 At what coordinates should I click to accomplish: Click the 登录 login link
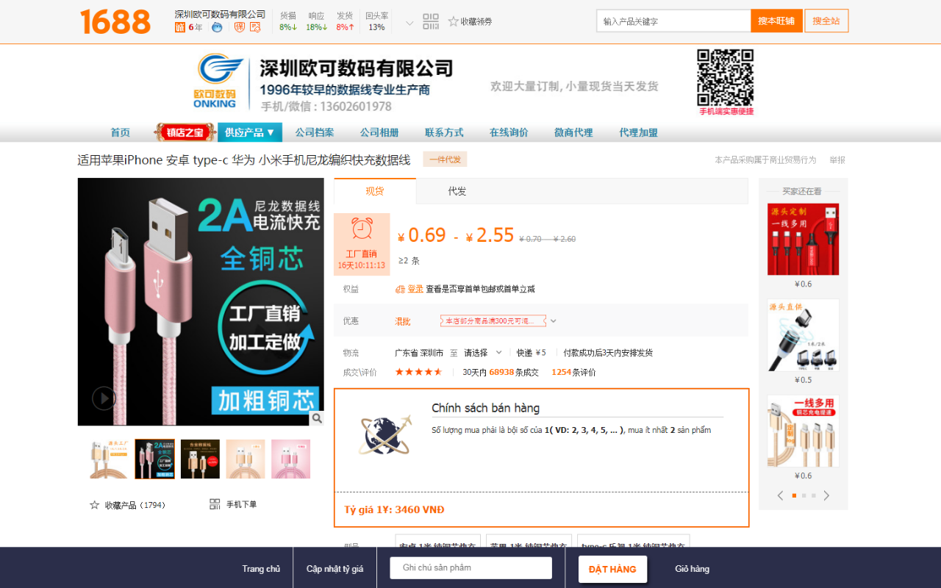click(415, 289)
